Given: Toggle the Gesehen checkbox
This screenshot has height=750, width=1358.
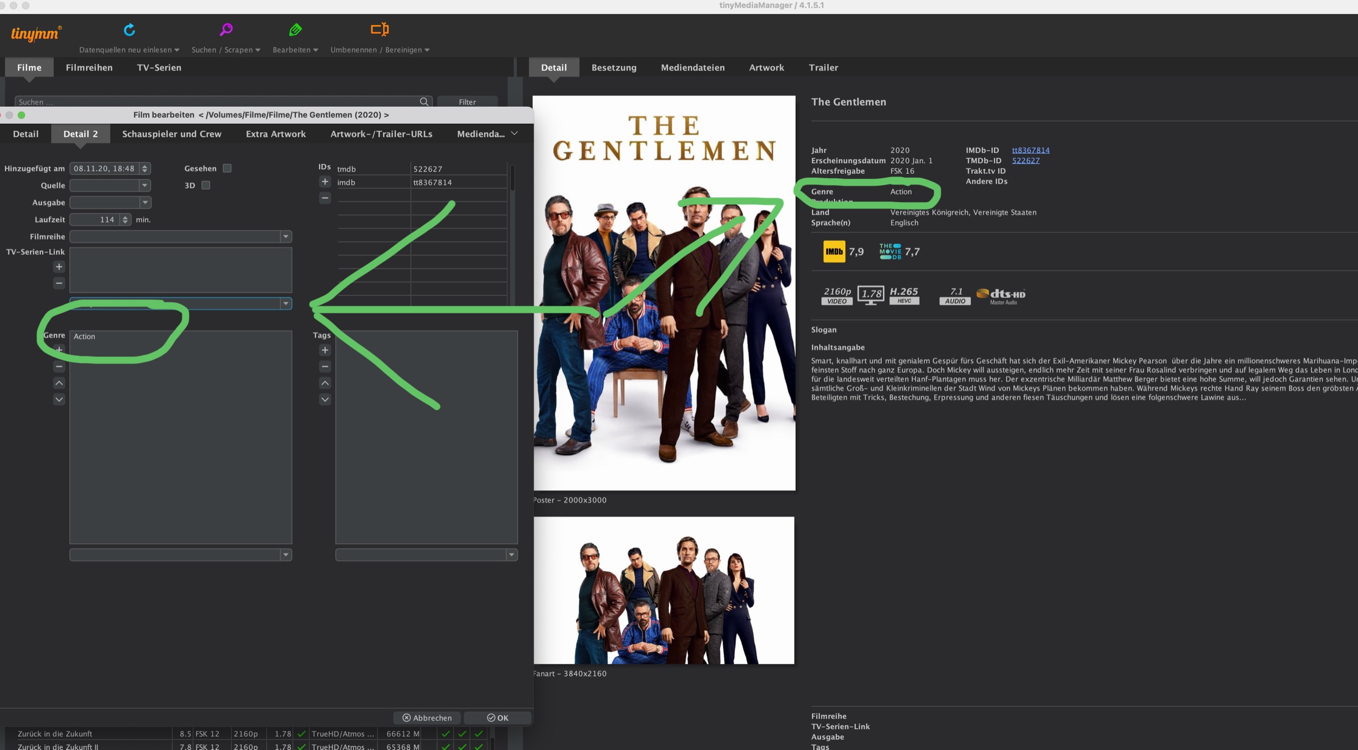Looking at the screenshot, I should 227,168.
